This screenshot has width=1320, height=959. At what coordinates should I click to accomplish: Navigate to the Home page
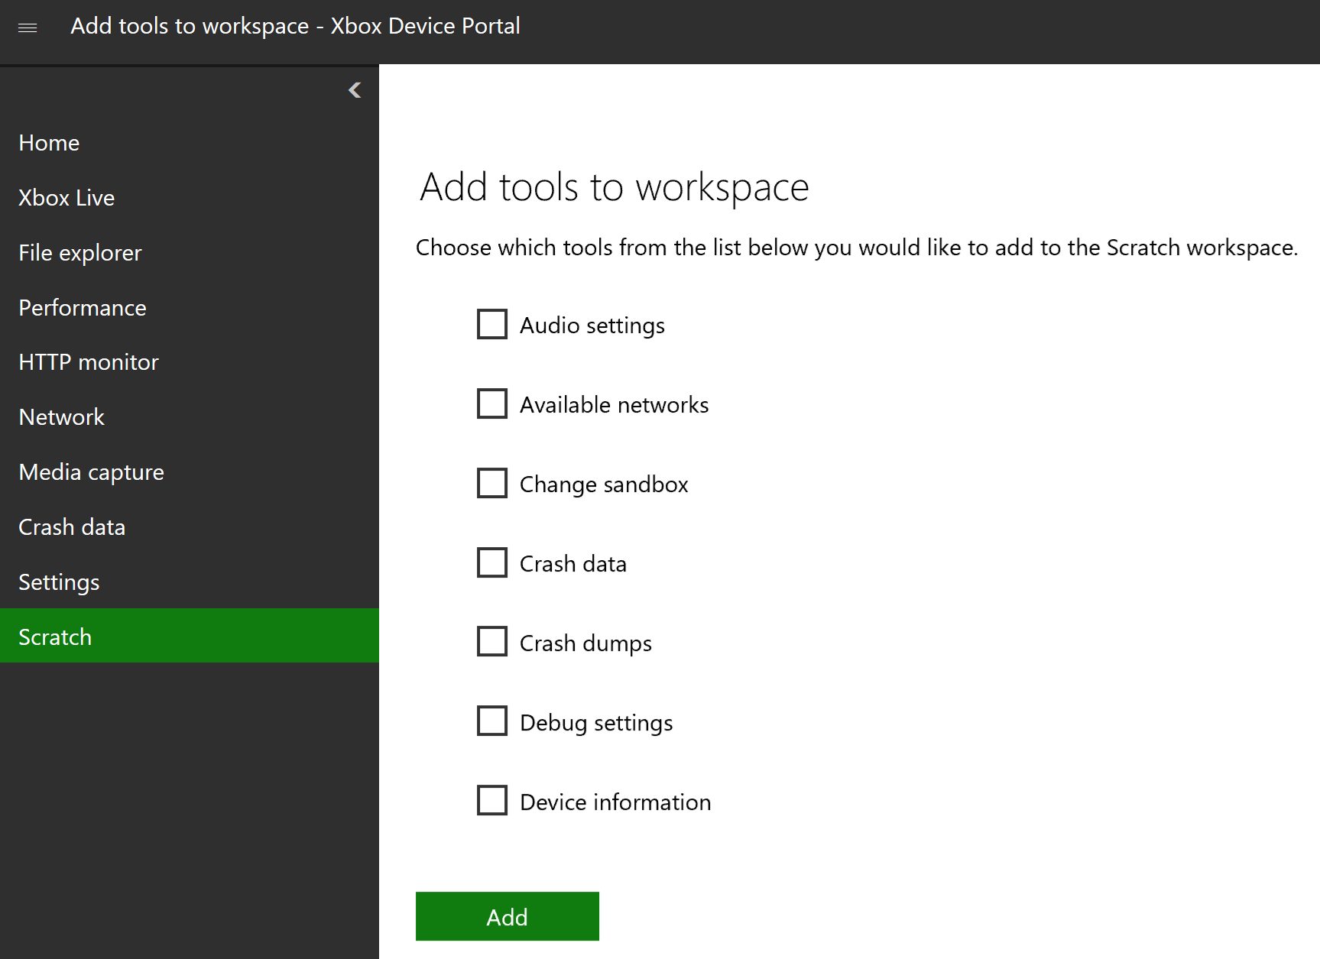coord(49,143)
